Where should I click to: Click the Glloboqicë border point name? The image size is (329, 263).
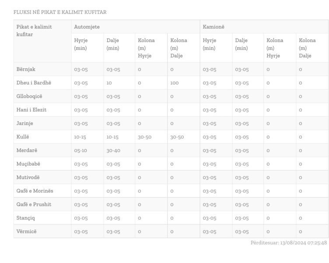point(29,96)
